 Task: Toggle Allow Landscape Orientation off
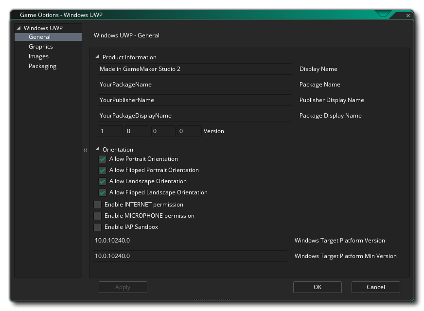(x=102, y=181)
